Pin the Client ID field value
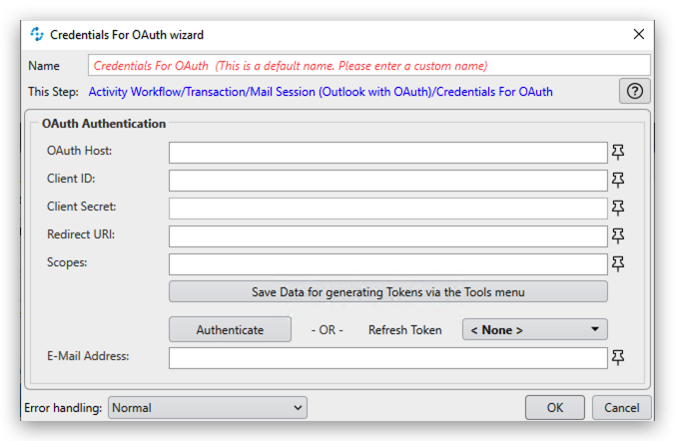The width and height of the screenshot is (675, 441). [x=618, y=180]
